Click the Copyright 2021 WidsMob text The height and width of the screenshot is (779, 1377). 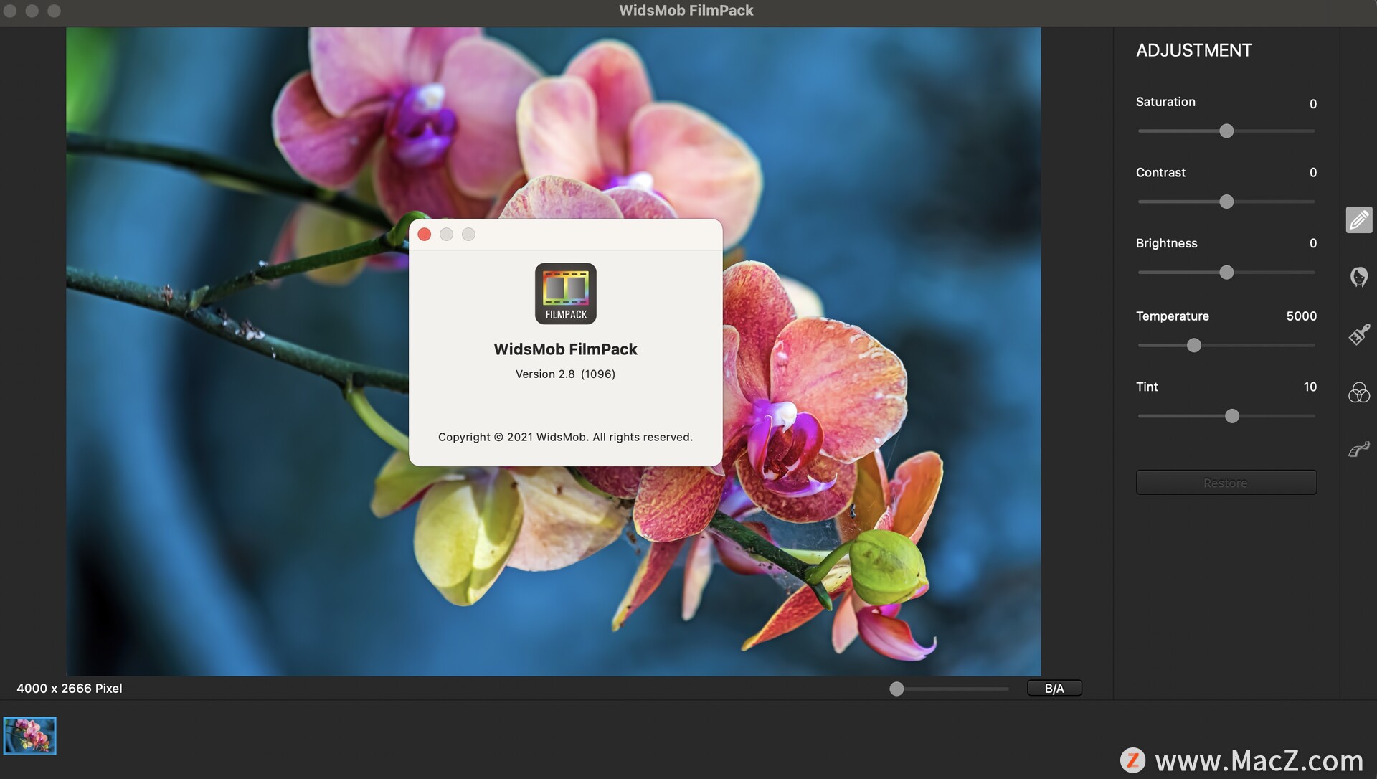click(565, 438)
